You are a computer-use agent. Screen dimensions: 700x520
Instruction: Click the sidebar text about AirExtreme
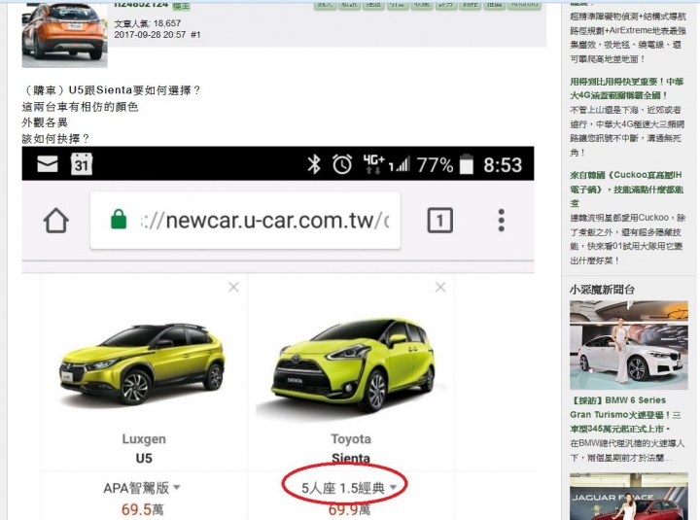628,38
